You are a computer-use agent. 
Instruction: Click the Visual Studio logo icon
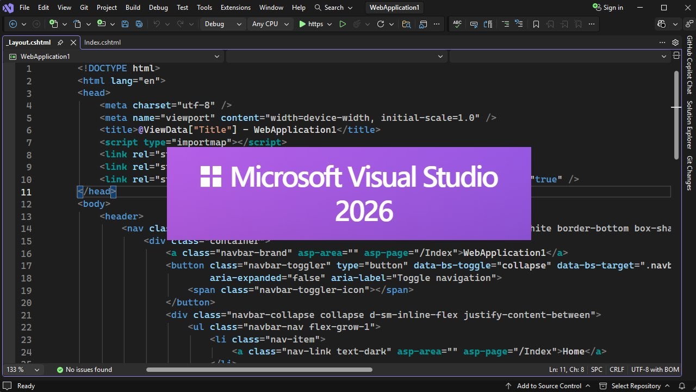click(x=8, y=8)
